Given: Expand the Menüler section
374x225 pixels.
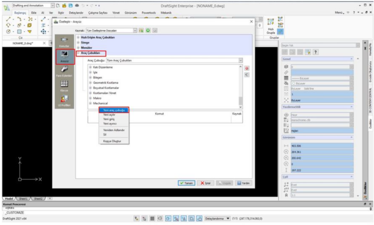Looking at the screenshot, I should pos(78,47).
